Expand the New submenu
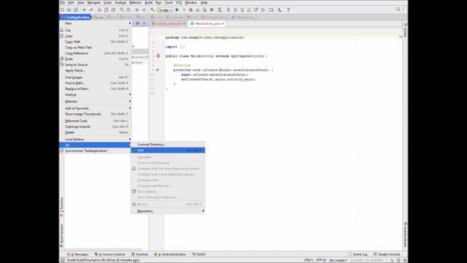This screenshot has height=263, width=467. pyautogui.click(x=96, y=23)
